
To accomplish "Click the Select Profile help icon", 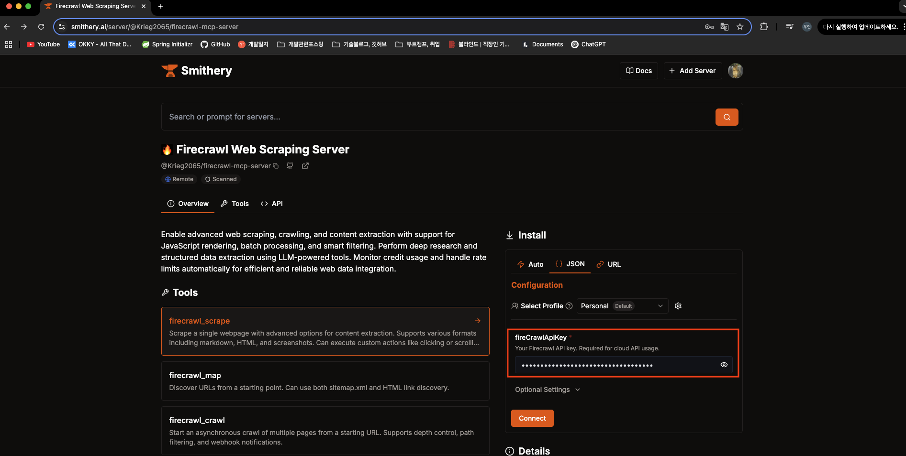I will click(569, 306).
